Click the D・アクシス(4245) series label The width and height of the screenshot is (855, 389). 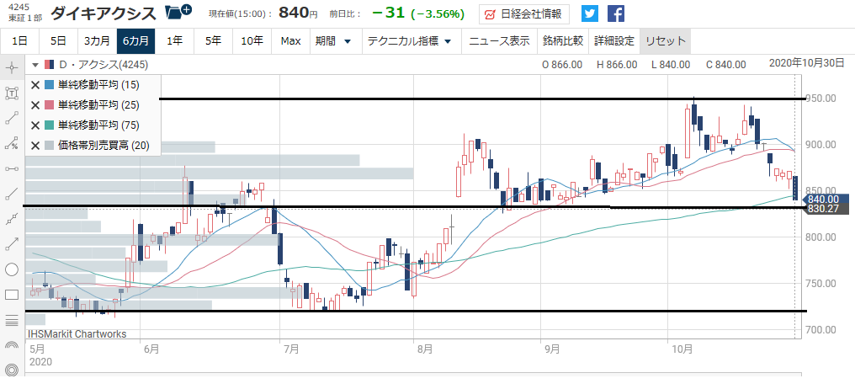[103, 66]
